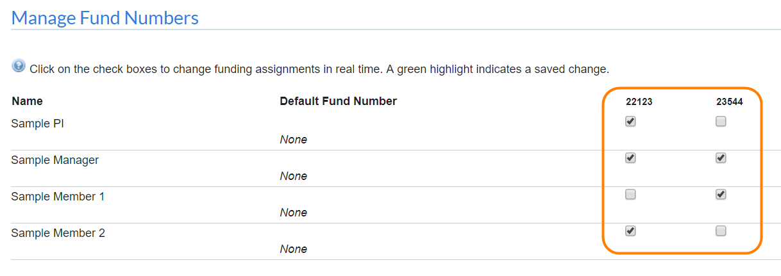
Task: Enable fund 23544 for Sample PI
Action: pyautogui.click(x=721, y=121)
